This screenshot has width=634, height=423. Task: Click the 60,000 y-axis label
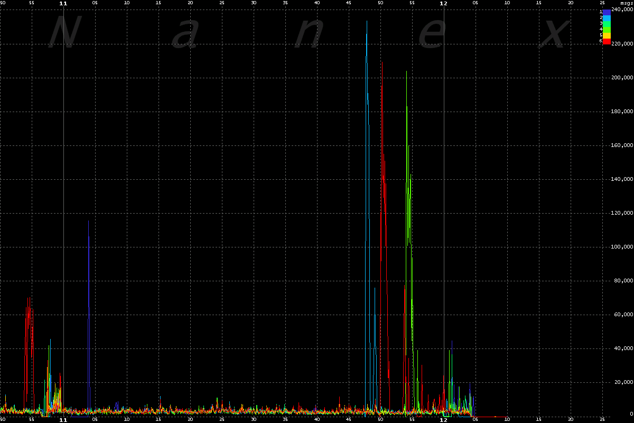(623, 315)
